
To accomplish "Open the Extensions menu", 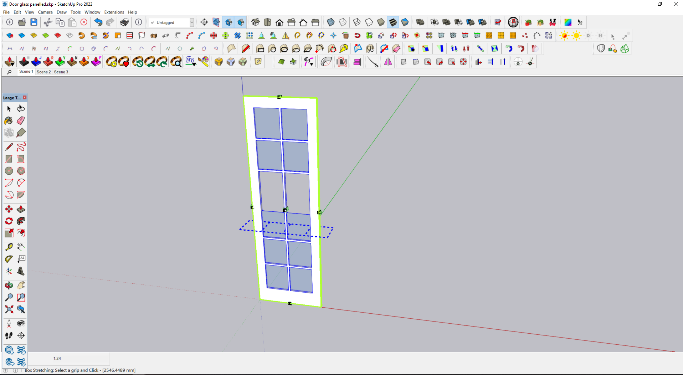I will pos(114,12).
